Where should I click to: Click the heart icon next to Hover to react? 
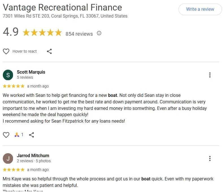(x=6, y=51)
